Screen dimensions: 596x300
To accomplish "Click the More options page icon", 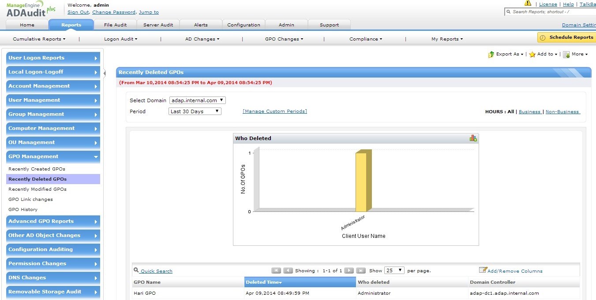I will [566, 54].
